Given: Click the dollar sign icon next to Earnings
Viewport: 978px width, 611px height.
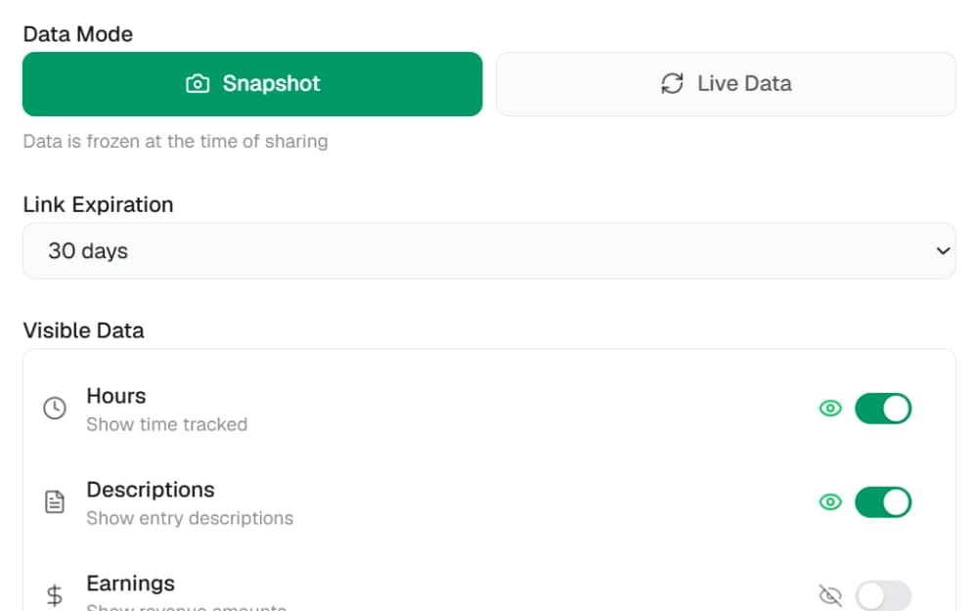Looking at the screenshot, I should (x=55, y=595).
